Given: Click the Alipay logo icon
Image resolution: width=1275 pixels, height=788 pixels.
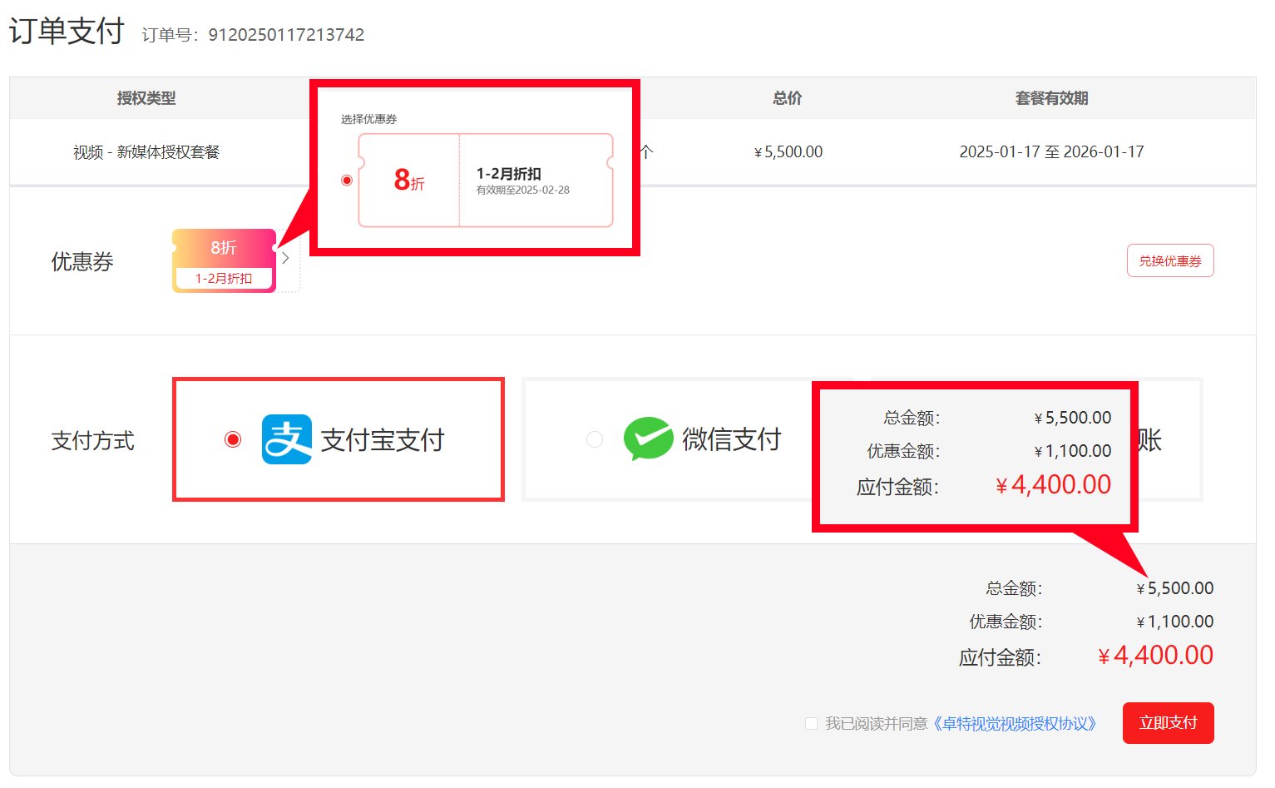Looking at the screenshot, I should coord(287,439).
